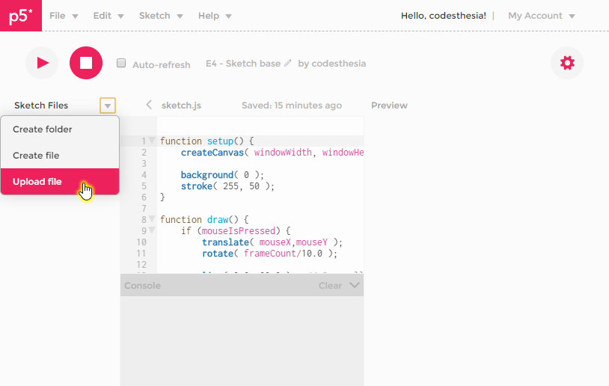Viewport: 609px width, 386px height.
Task: Open the Sketch menu
Action: pos(161,16)
